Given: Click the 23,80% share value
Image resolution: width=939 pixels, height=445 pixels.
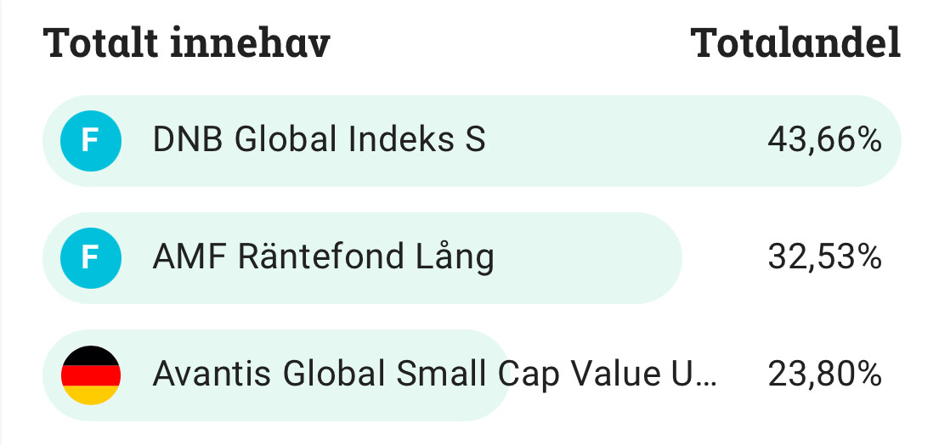Looking at the screenshot, I should click(x=823, y=375).
